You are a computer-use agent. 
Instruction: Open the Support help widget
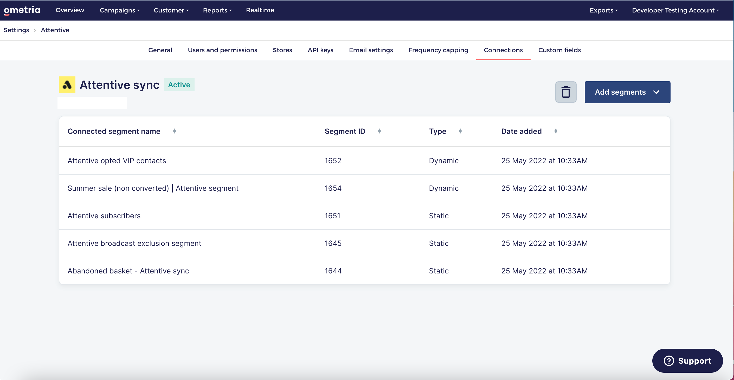tap(687, 361)
